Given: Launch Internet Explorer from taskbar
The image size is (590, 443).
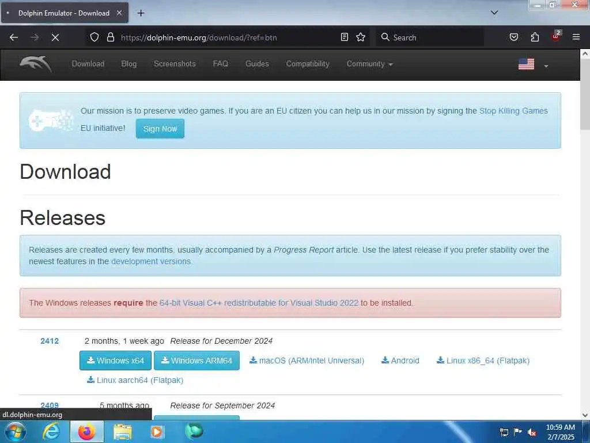Looking at the screenshot, I should coord(51,431).
